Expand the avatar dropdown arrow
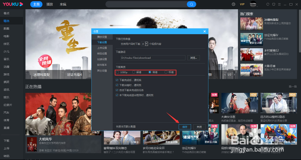Screen dimensions: 301x160 257,6
